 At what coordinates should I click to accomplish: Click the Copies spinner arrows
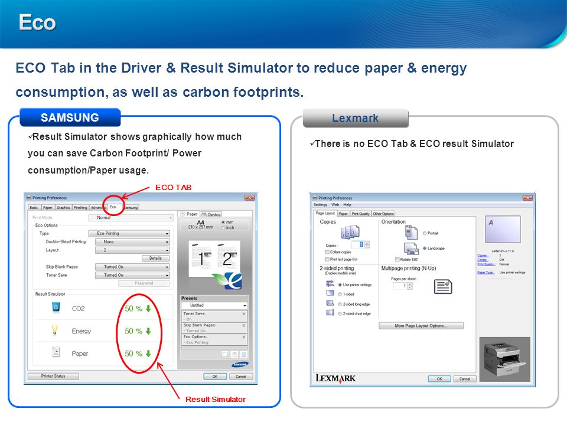[367, 244]
